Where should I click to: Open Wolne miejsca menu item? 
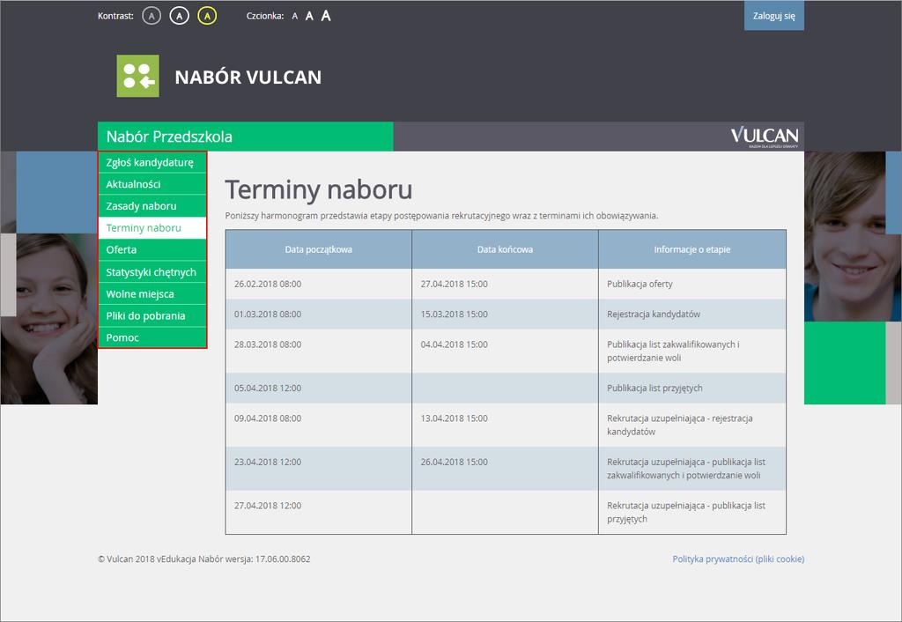[152, 294]
